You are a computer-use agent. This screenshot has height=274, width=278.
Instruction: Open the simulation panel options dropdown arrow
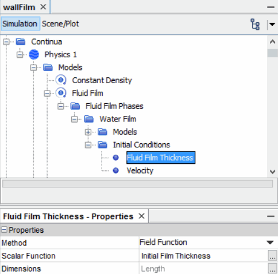[272, 24]
